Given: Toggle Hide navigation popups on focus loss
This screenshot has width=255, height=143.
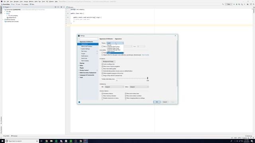Looking at the screenshot, I should tap(102, 73).
